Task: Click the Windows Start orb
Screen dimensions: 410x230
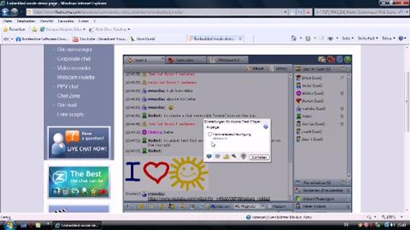Action: pyautogui.click(x=10, y=225)
